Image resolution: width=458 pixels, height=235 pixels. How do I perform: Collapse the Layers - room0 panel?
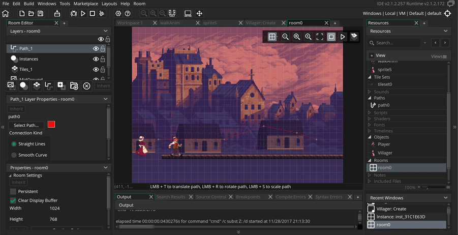tap(105, 31)
